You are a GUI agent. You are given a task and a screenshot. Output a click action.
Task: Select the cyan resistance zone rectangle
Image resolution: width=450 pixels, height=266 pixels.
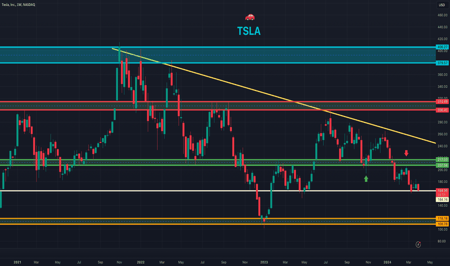point(218,55)
